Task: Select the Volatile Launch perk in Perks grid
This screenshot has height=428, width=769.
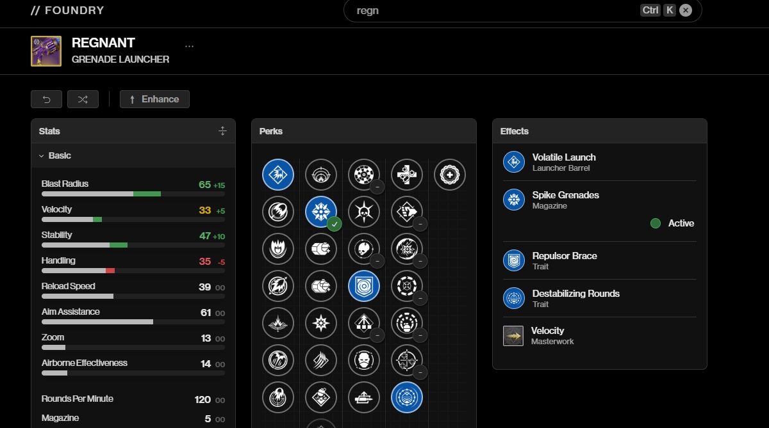Action: click(278, 175)
